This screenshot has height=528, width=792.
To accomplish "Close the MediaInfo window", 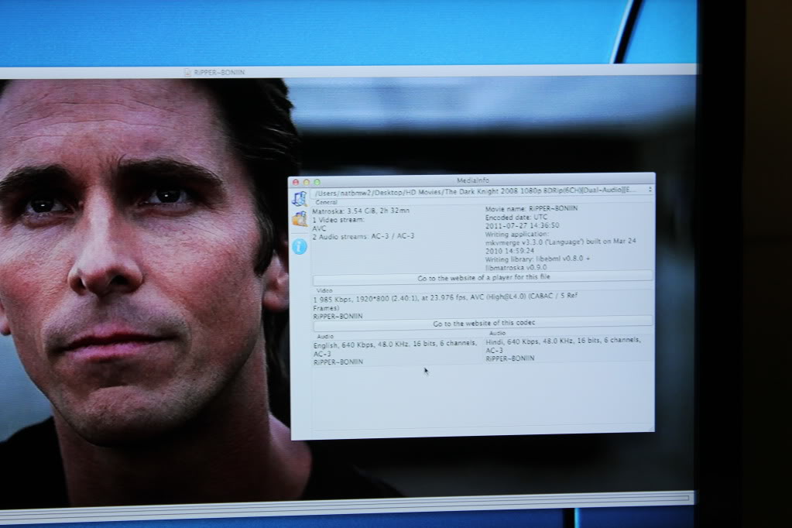I will 296,182.
